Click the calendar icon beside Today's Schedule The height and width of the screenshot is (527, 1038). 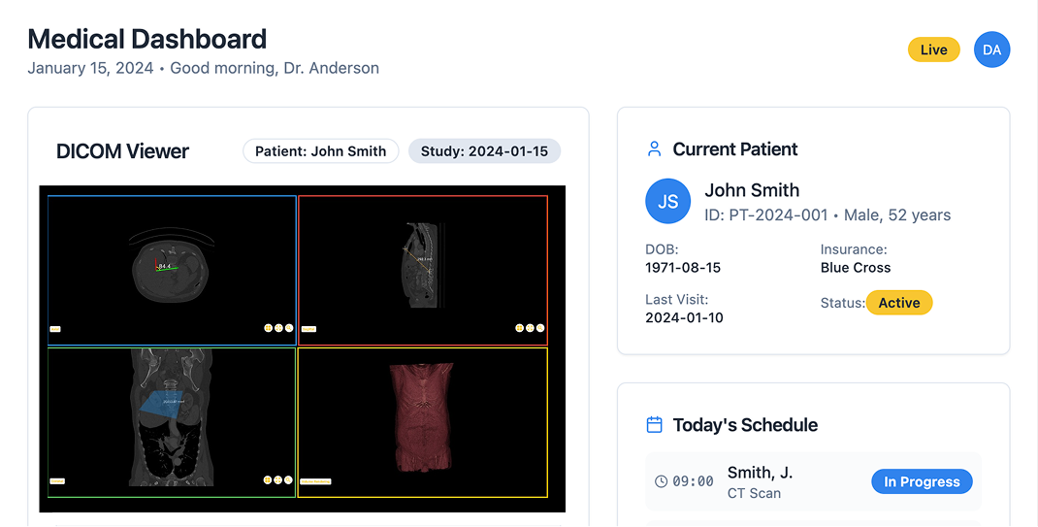(654, 425)
